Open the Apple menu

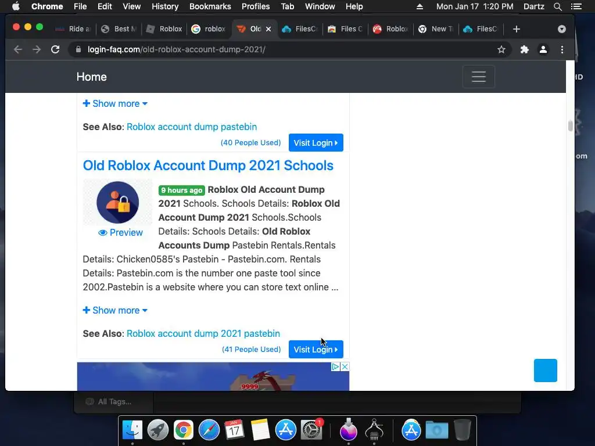[x=16, y=6]
